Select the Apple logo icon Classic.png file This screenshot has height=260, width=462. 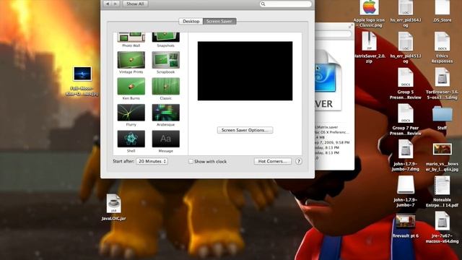pyautogui.click(x=369, y=8)
